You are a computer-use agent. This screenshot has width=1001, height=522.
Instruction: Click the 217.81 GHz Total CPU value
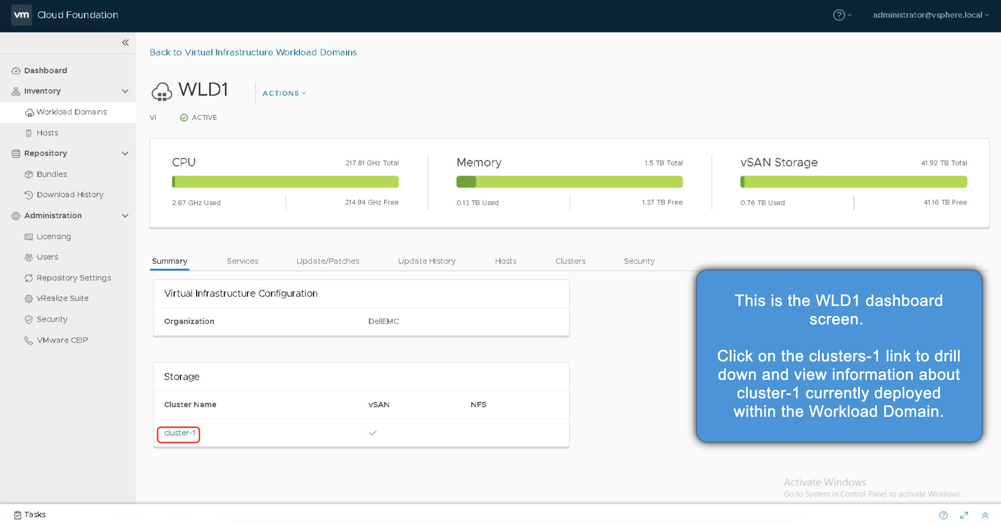372,163
